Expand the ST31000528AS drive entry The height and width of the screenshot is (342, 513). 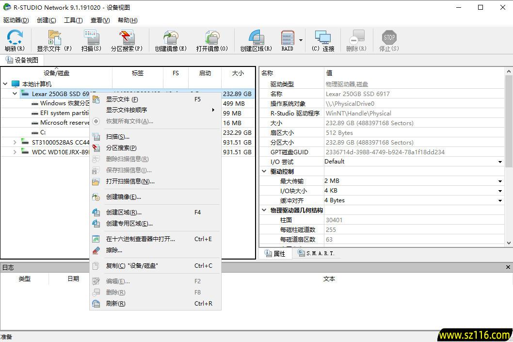click(14, 142)
